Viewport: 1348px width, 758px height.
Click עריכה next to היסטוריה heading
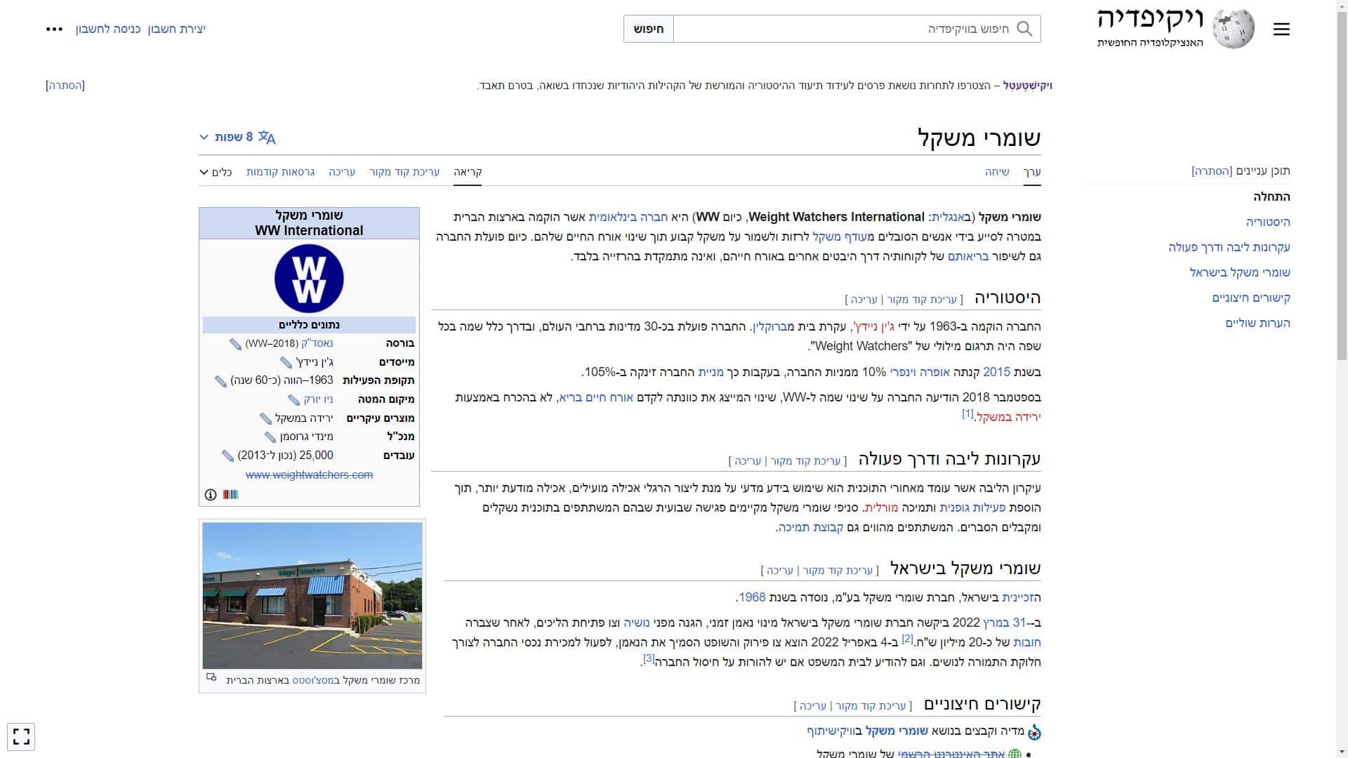(864, 300)
